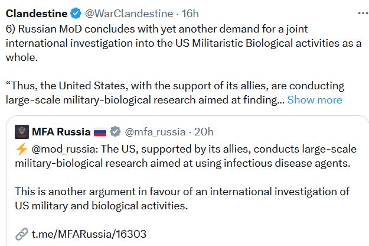Open the t.me/MFARussia/16303 link
Screen dimensions: 369x246
coord(89,234)
